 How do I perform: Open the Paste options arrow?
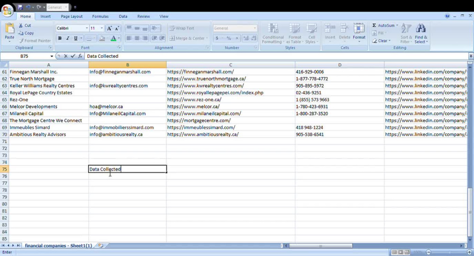click(9, 41)
